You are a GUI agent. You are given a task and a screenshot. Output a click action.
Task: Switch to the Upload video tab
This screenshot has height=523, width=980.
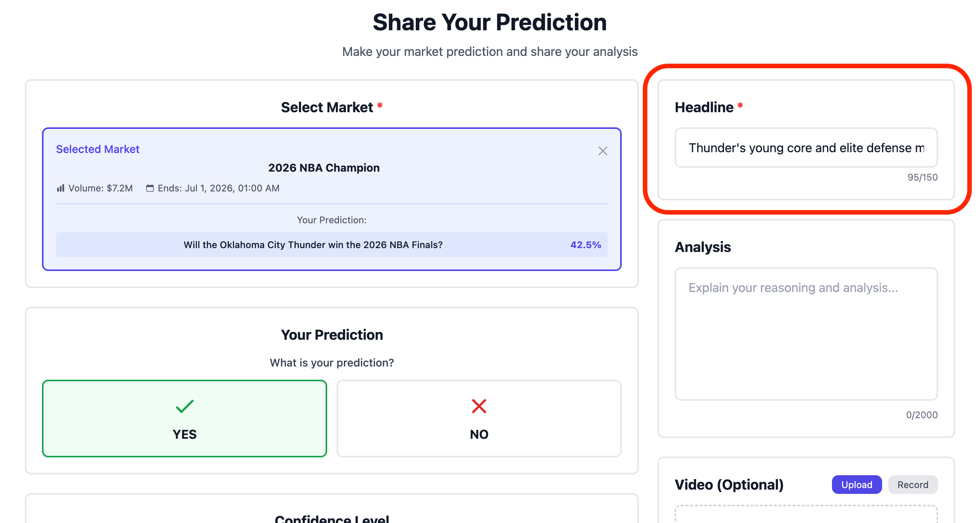click(856, 484)
